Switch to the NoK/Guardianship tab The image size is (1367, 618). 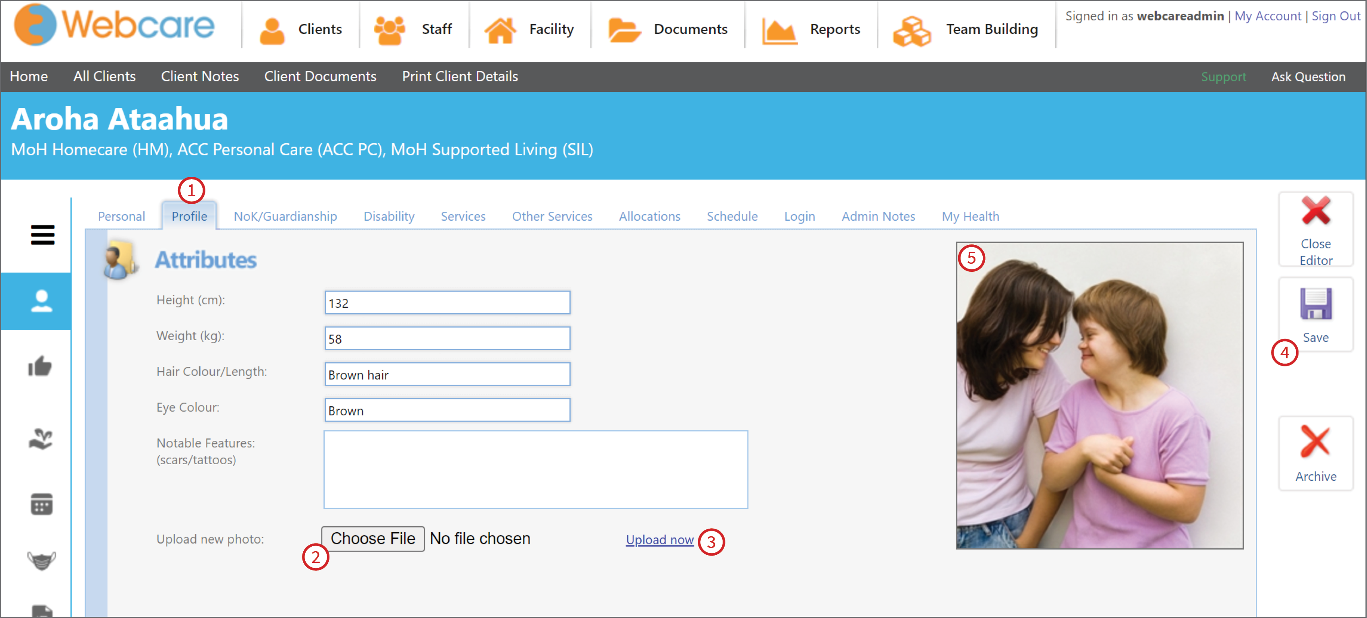pyautogui.click(x=285, y=217)
